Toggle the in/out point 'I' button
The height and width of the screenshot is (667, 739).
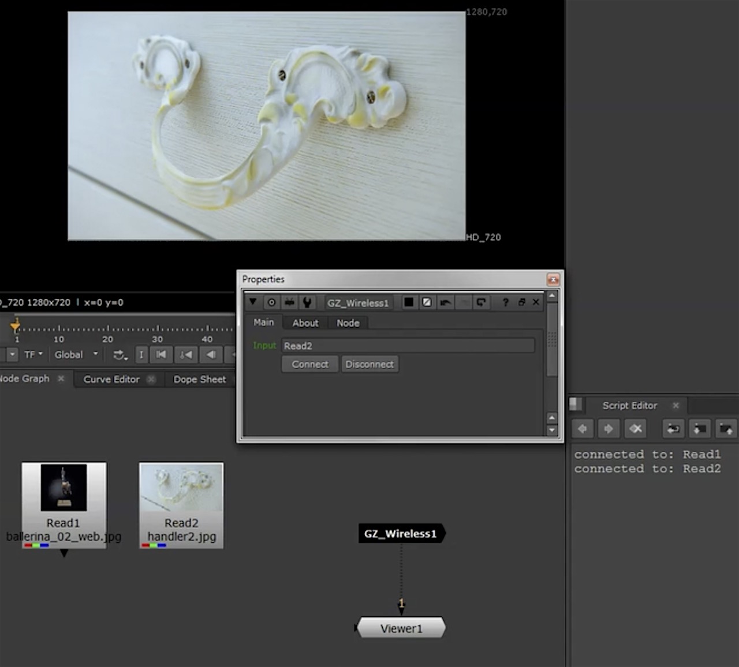[141, 355]
